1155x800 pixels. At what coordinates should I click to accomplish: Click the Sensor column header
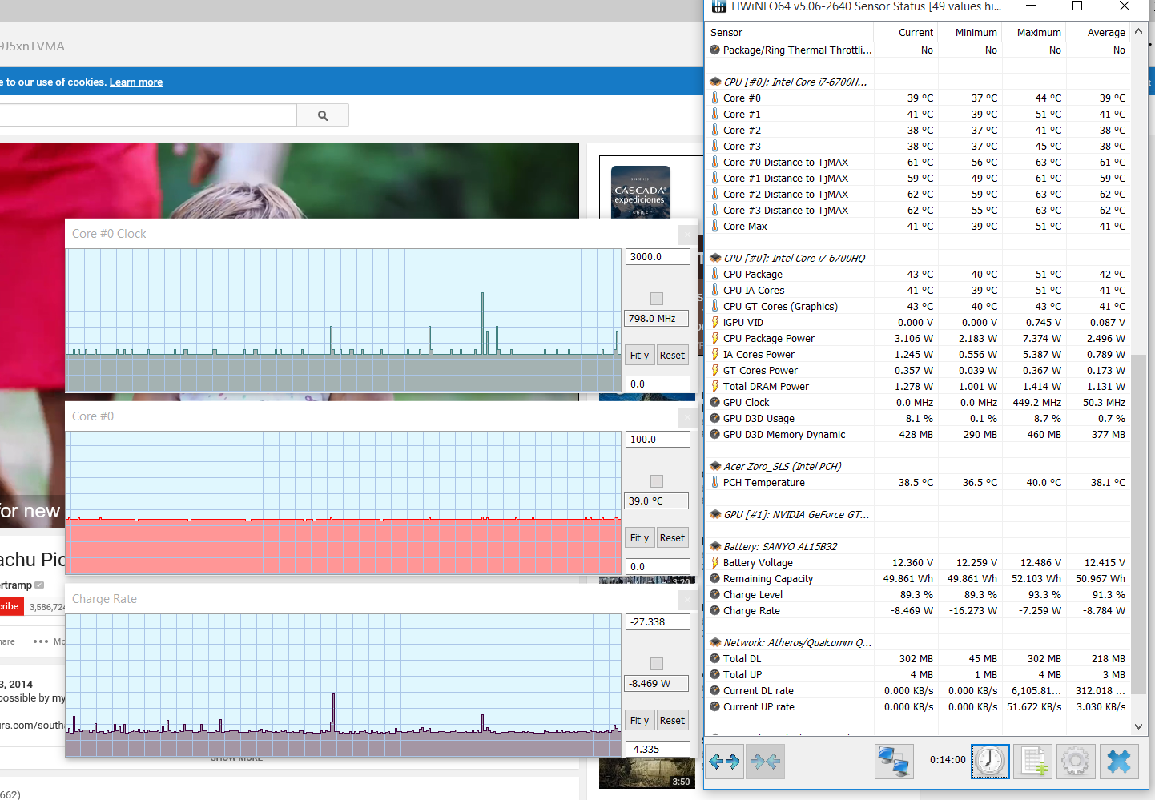click(x=790, y=33)
